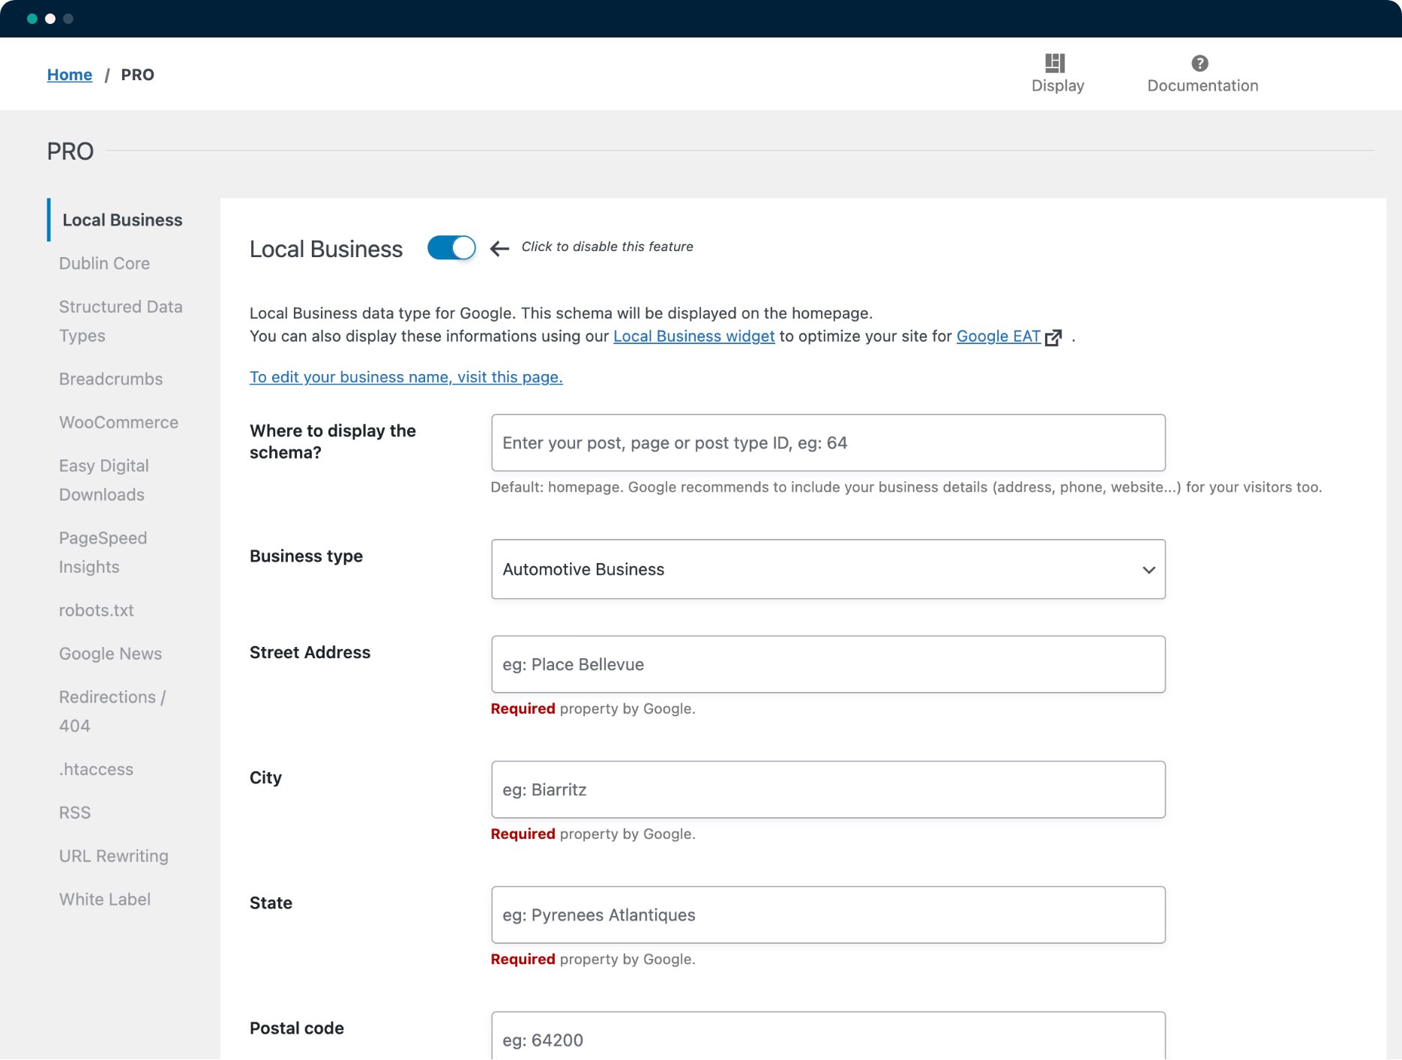Open the Local Business widget link
Viewport: 1402px width, 1060px height.
[694, 336]
